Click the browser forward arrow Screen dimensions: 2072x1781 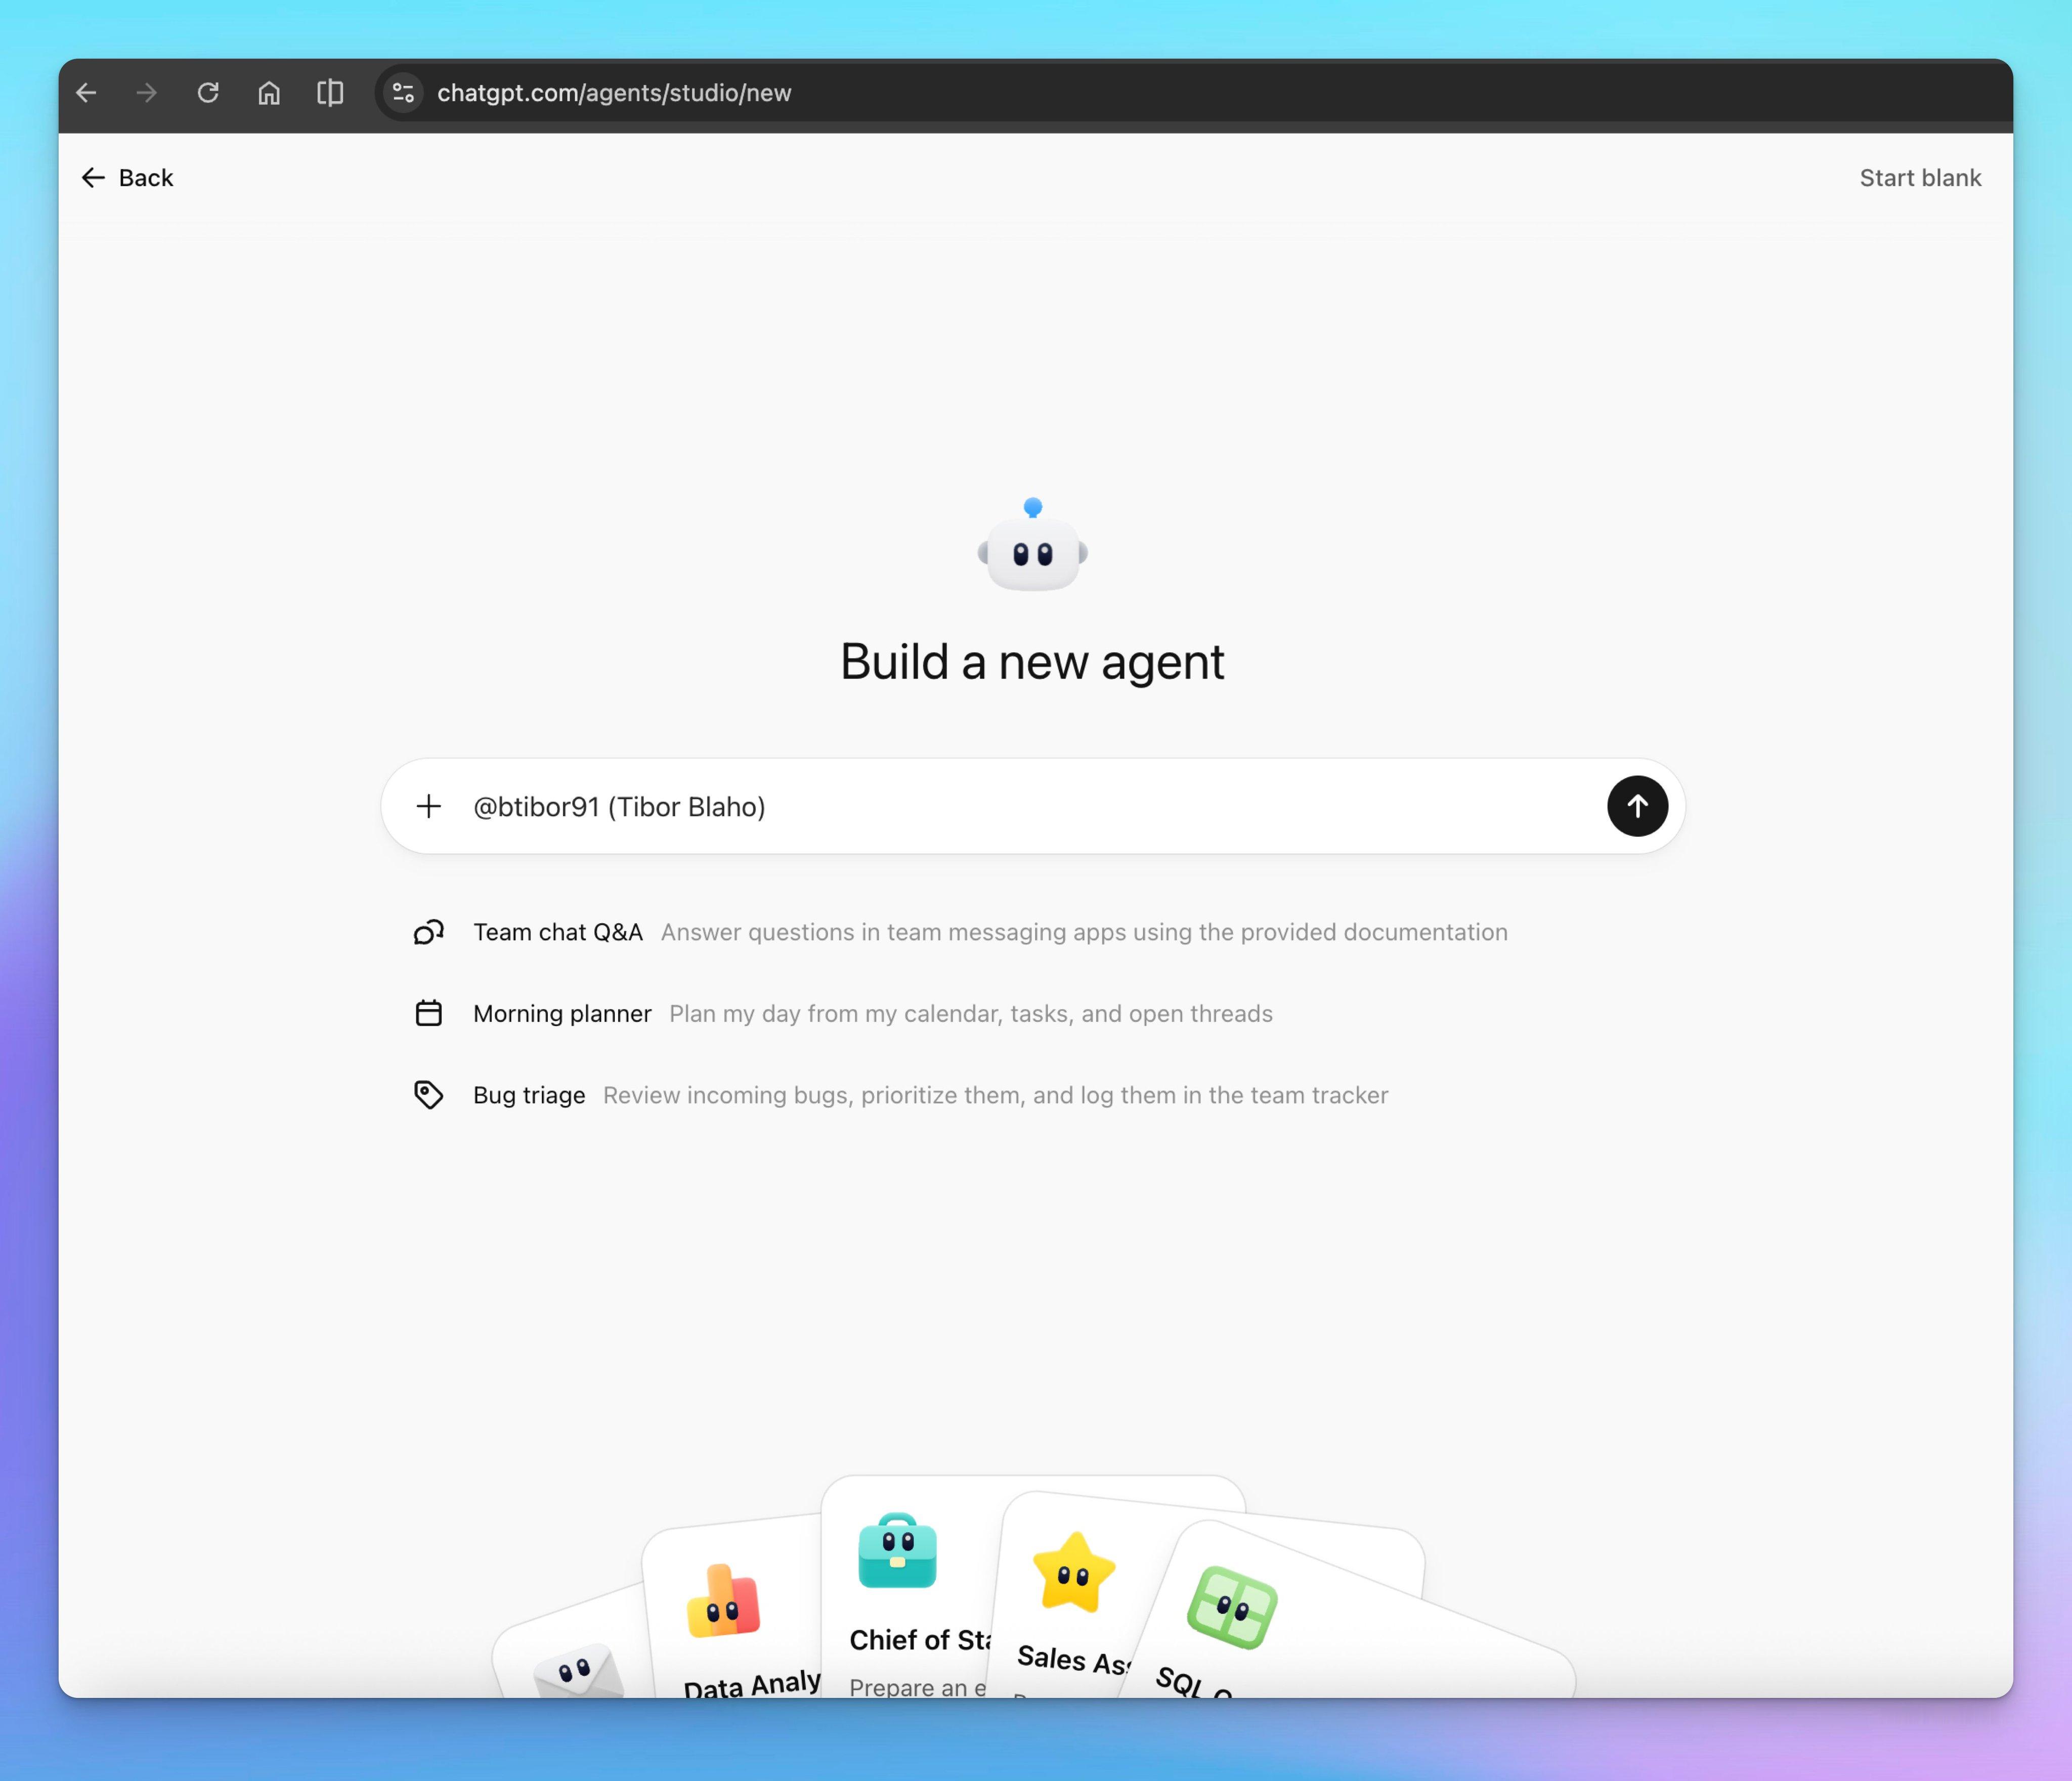[x=147, y=93]
